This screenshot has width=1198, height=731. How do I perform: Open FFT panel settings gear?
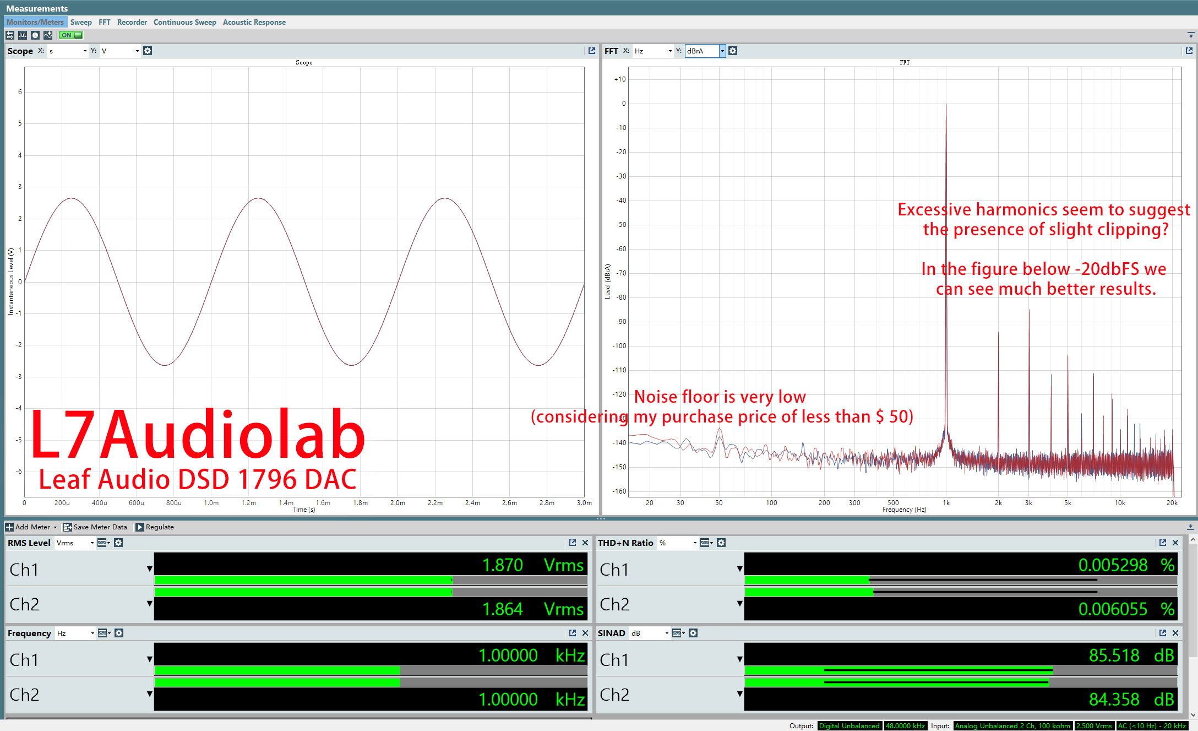coord(733,51)
